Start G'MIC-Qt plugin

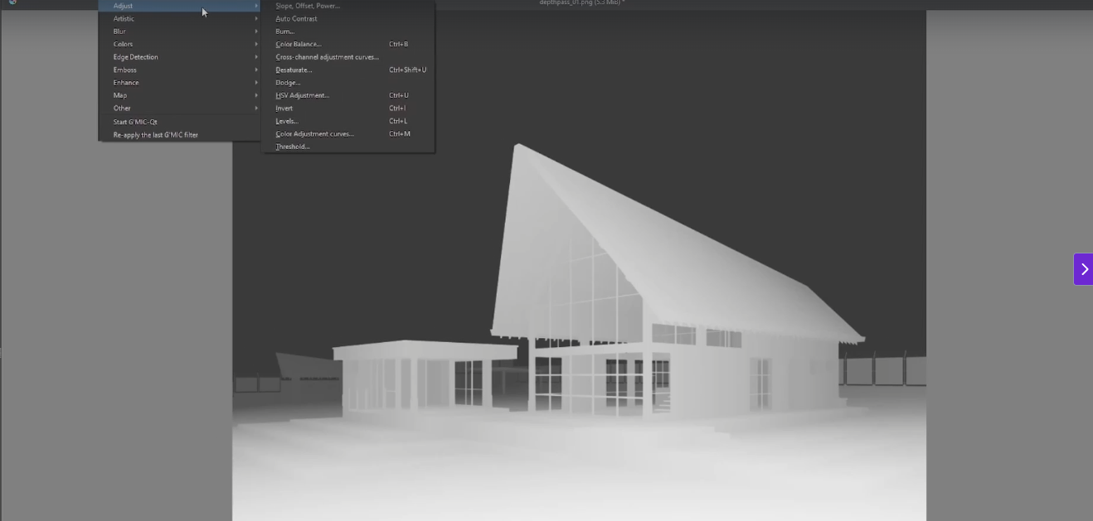click(x=135, y=122)
